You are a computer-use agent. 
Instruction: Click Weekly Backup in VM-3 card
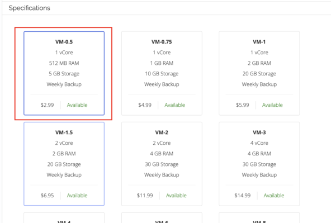[259, 175]
